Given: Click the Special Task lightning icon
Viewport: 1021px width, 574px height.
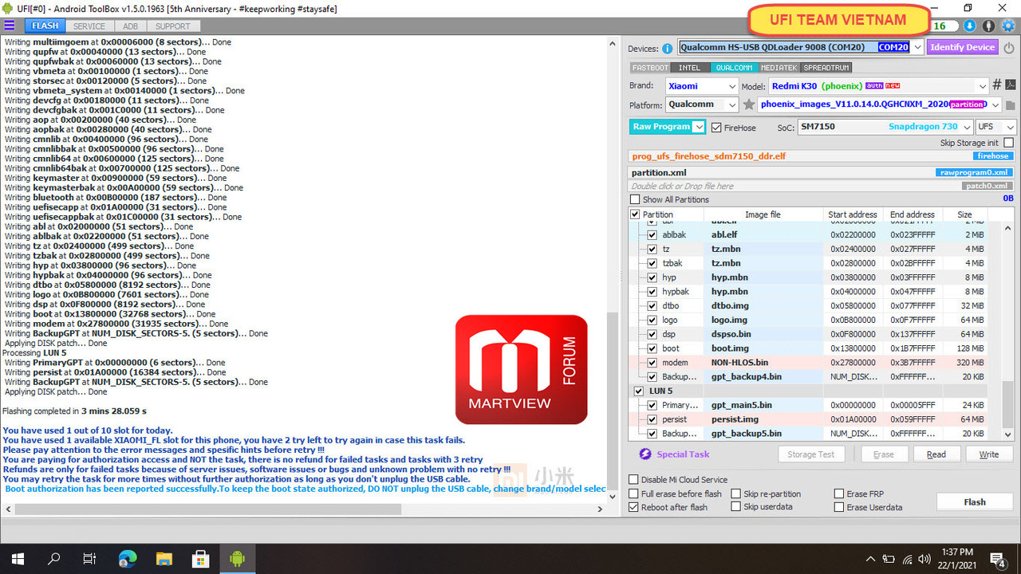Looking at the screenshot, I should pyautogui.click(x=645, y=454).
